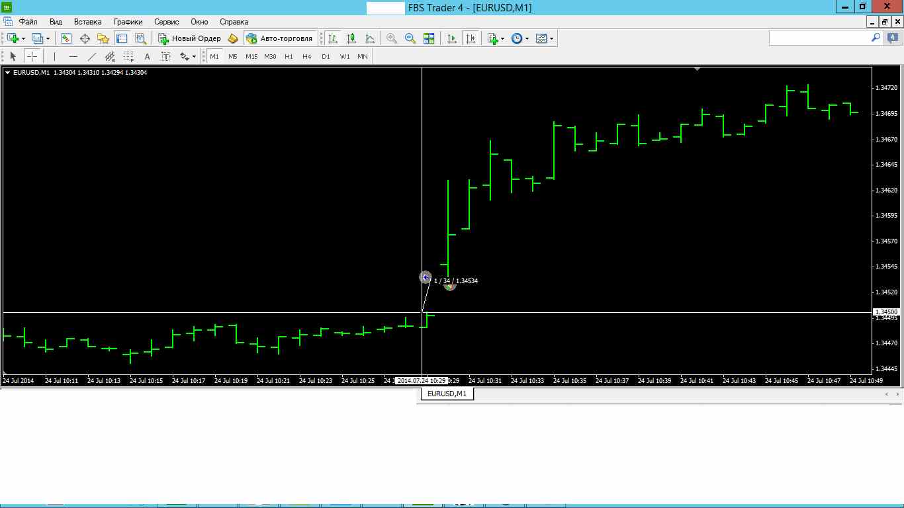Expand the EURUSD,M1 chart title triangle

[7, 73]
